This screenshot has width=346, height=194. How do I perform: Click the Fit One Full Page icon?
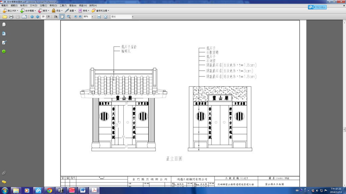click(105, 17)
